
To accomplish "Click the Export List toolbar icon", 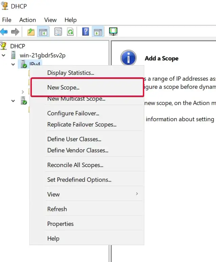I will click(58, 32).
